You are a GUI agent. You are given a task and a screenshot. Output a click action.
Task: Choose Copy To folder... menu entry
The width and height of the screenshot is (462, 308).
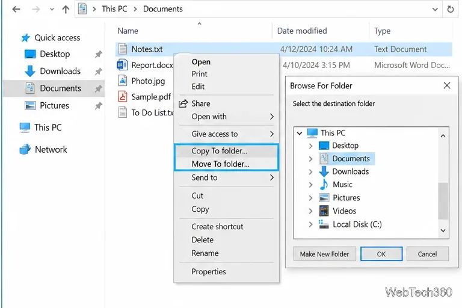point(226,151)
